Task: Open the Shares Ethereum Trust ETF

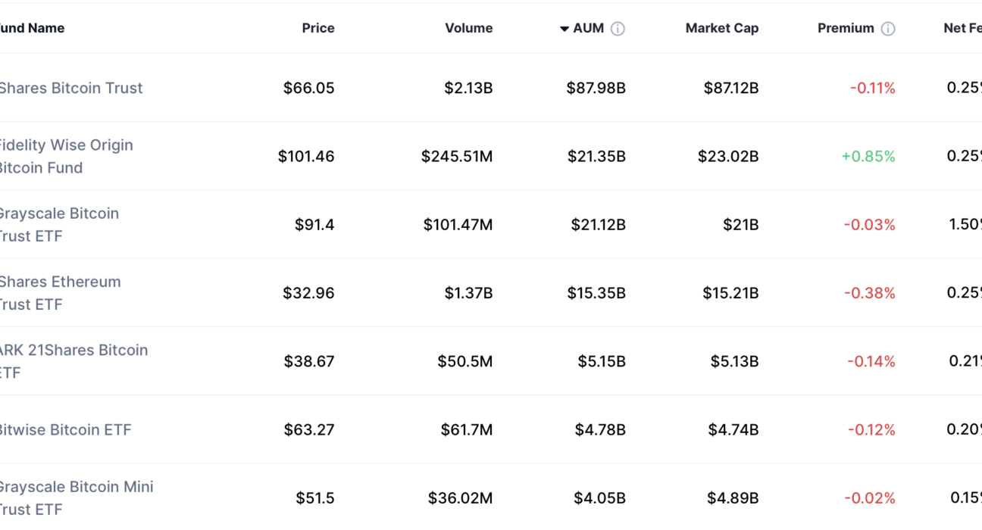Action: point(59,292)
